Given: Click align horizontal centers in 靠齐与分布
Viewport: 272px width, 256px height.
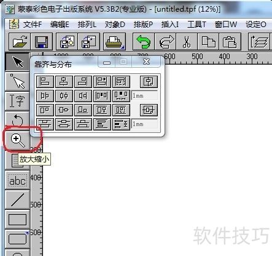Looking at the screenshot, I should point(64,81).
